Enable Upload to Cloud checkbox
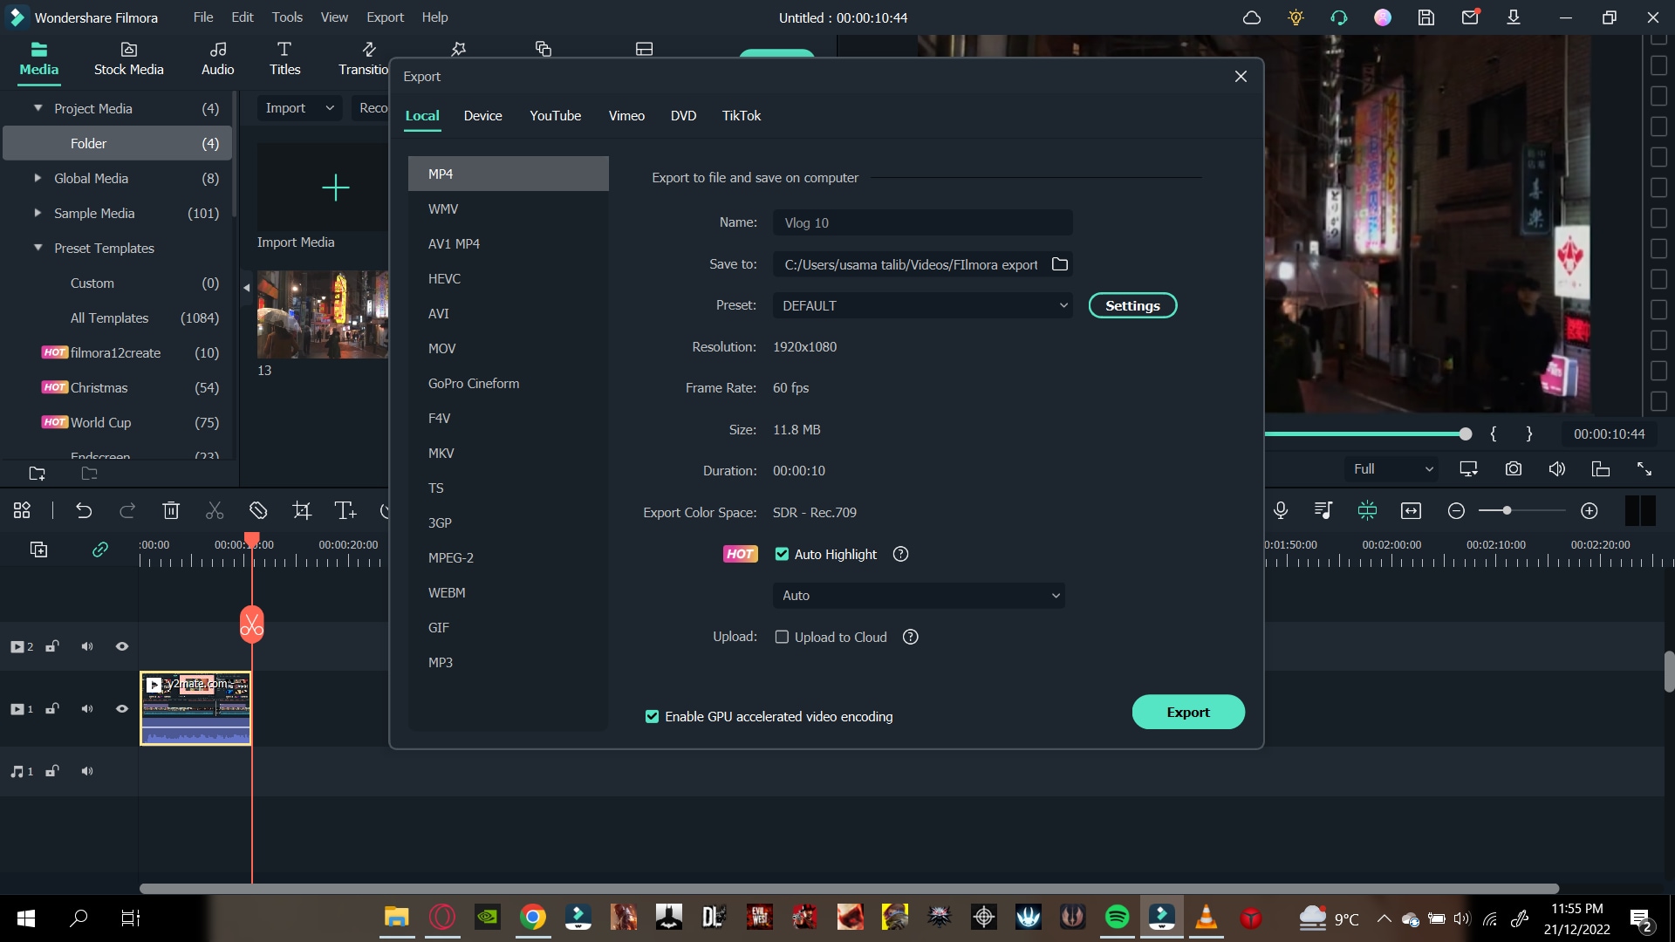Viewport: 1675px width, 942px height. [783, 638]
